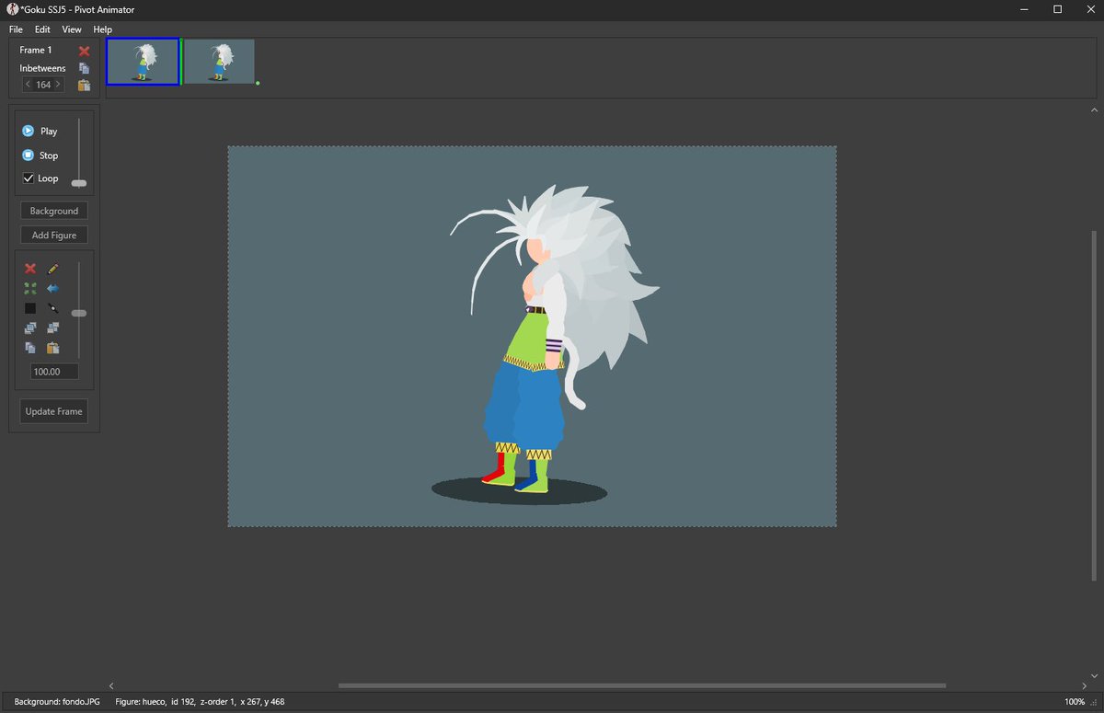The height and width of the screenshot is (713, 1104).
Task: Click the shadow ellipse under figure
Action: (519, 491)
